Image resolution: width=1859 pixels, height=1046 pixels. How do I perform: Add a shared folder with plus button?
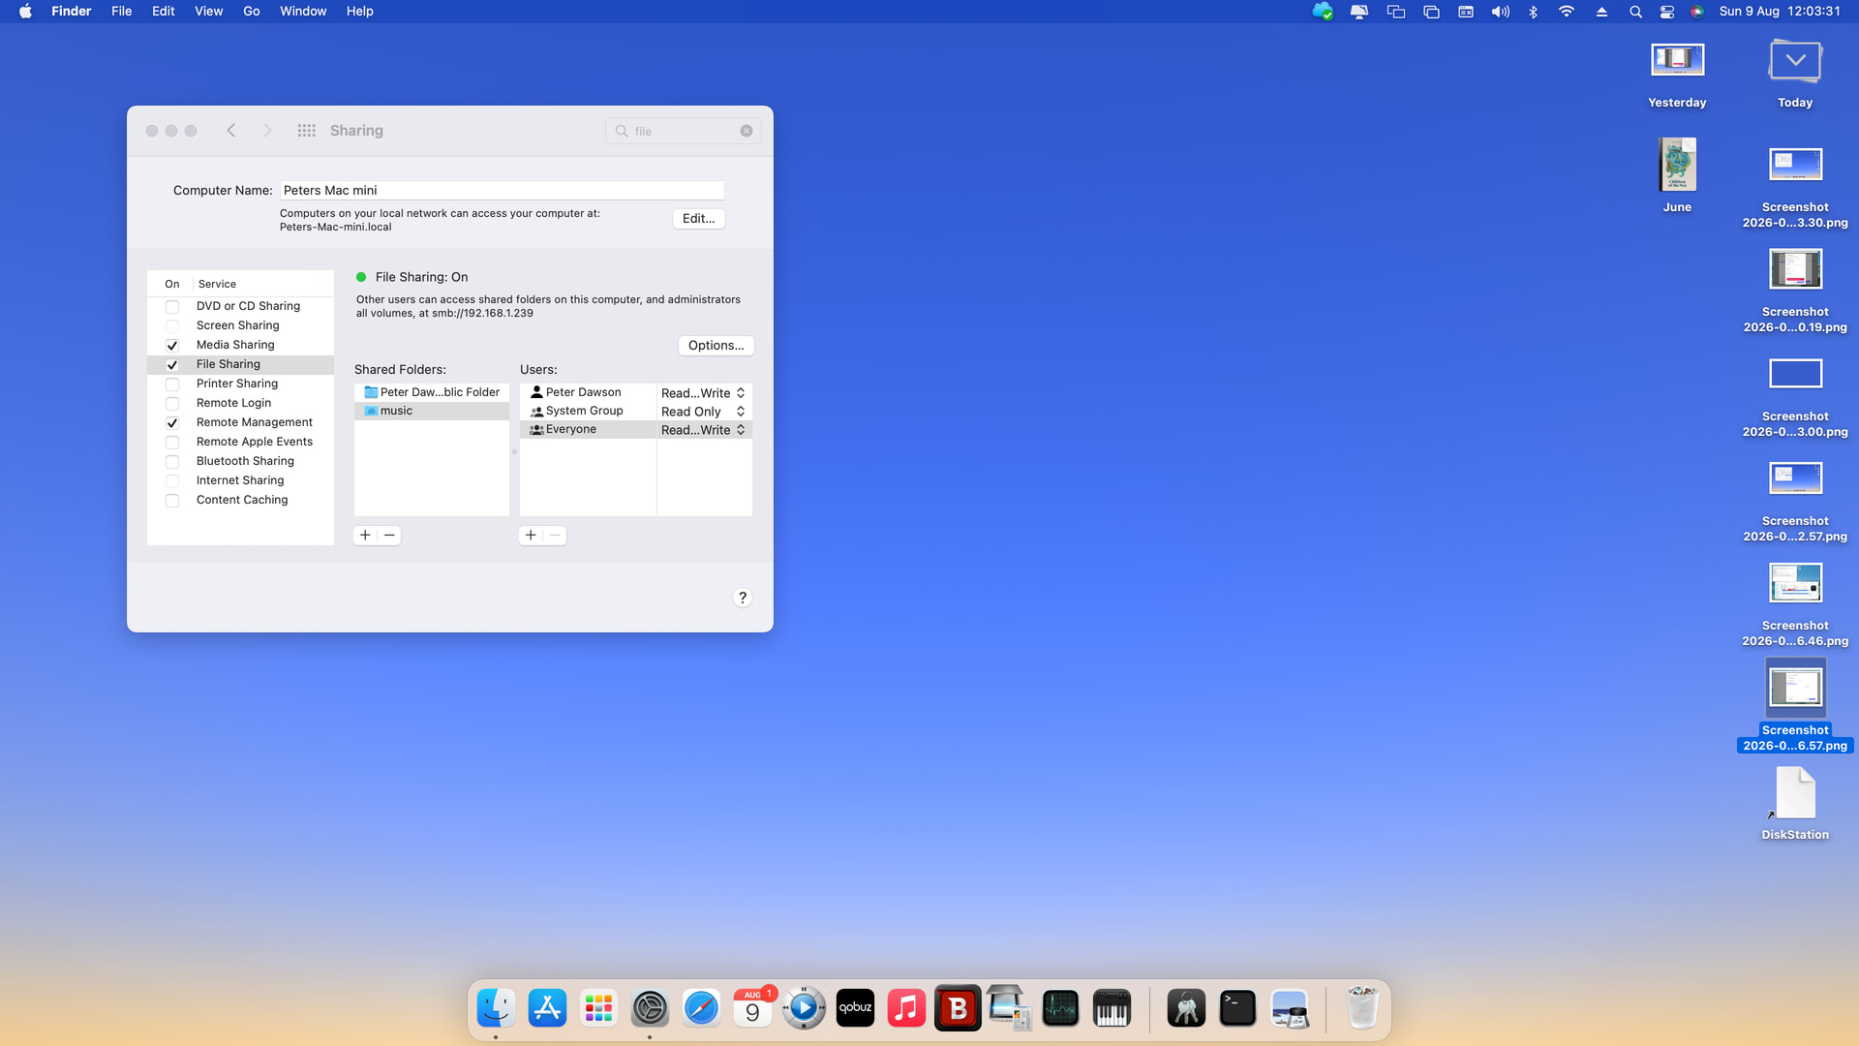365,536
